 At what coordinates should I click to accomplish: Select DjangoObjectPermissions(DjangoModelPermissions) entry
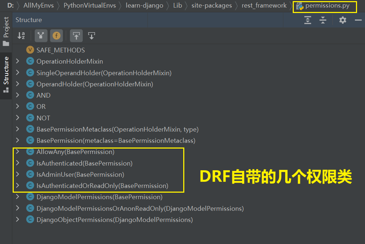115,219
